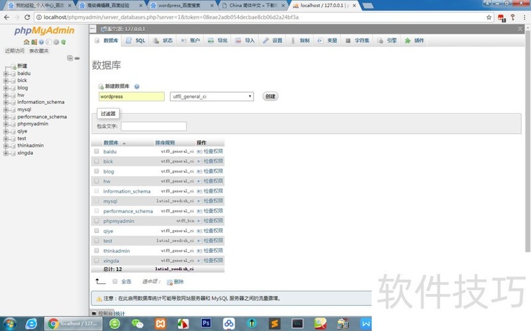Open the 账户 accounts tab

click(x=190, y=40)
